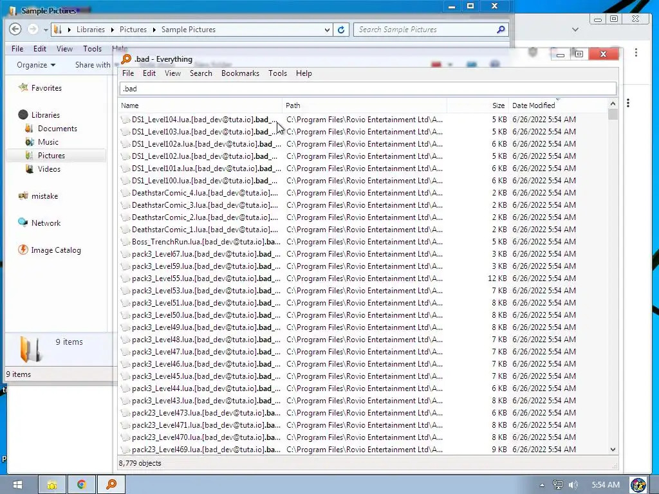
Task: Sort results by Size column header
Action: [x=478, y=105]
